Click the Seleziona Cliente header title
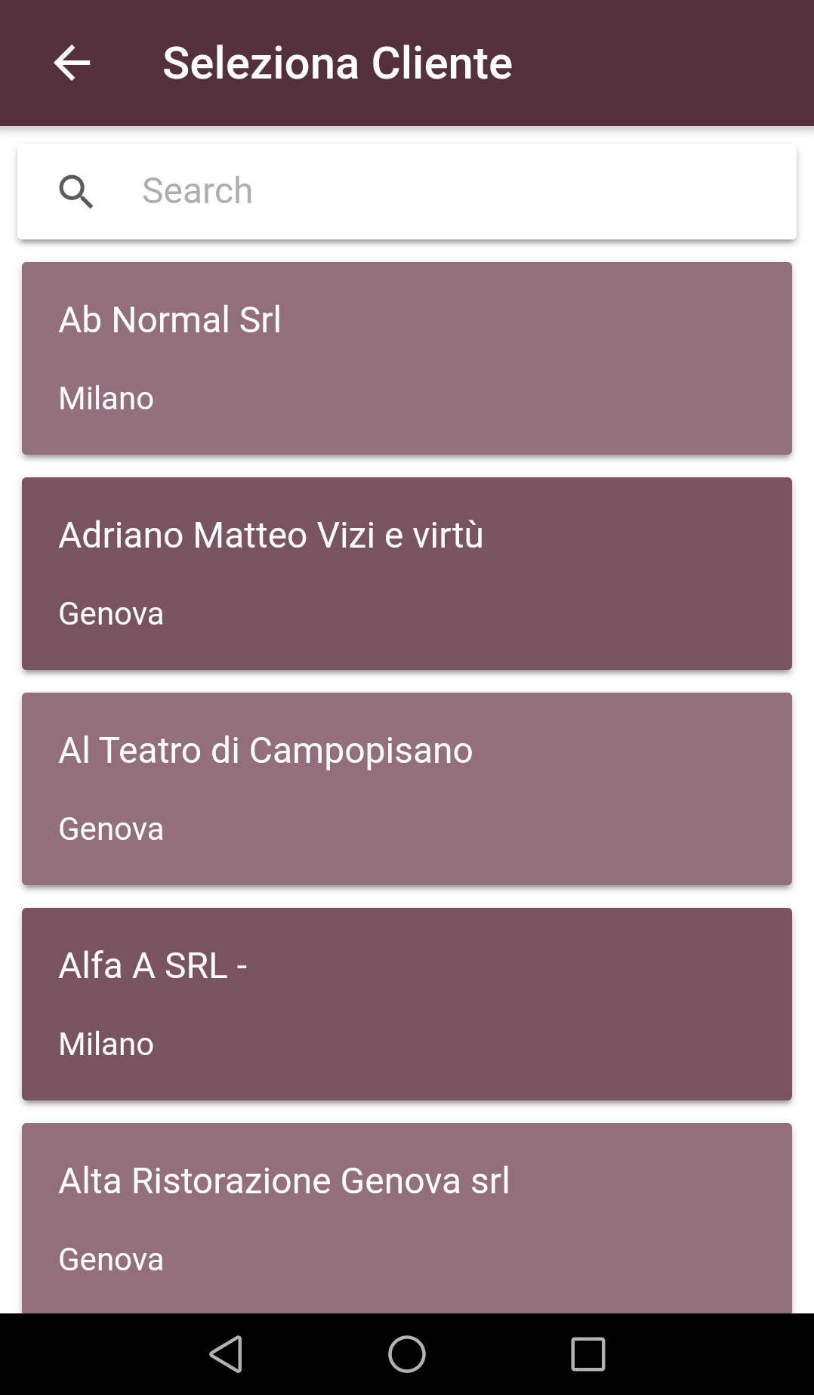This screenshot has width=814, height=1395. (338, 63)
